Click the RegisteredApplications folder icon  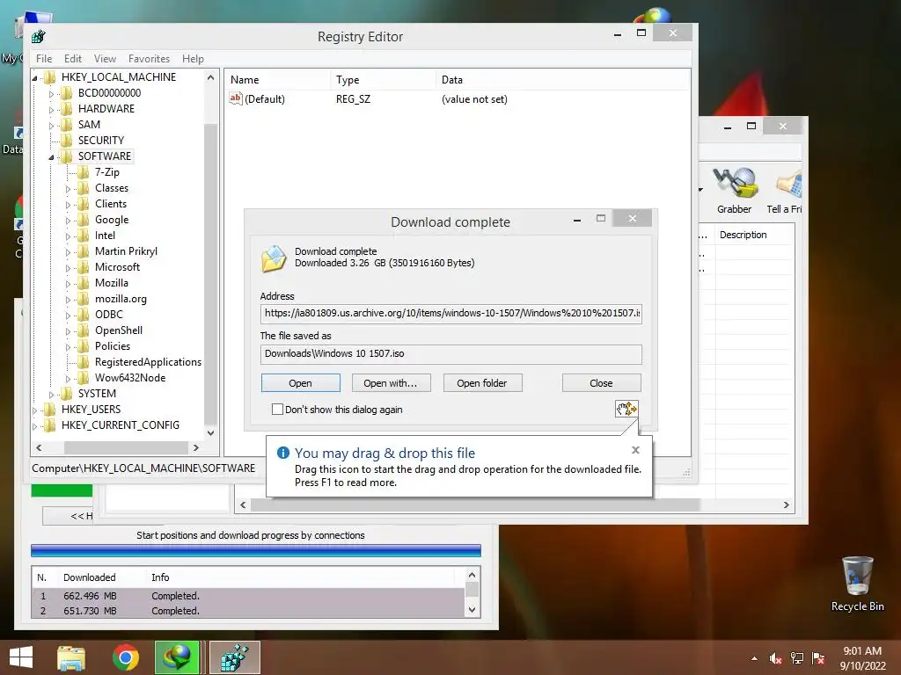point(84,362)
